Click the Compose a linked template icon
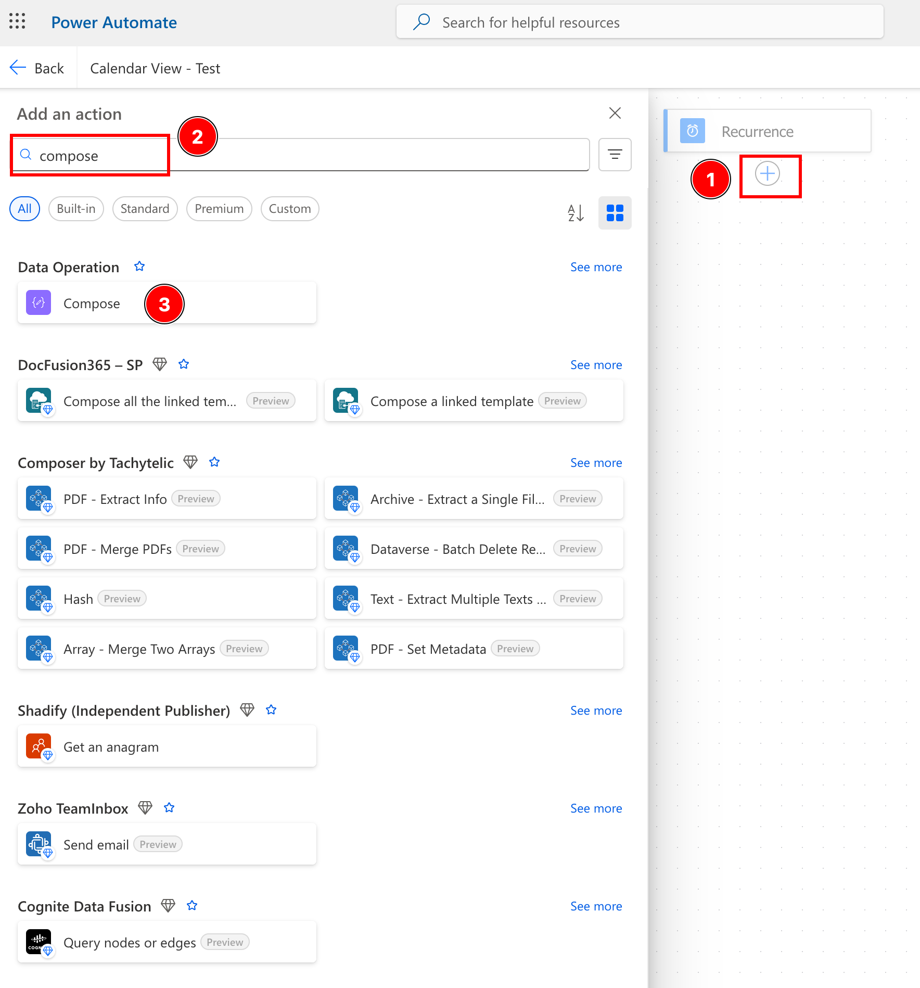 346,400
